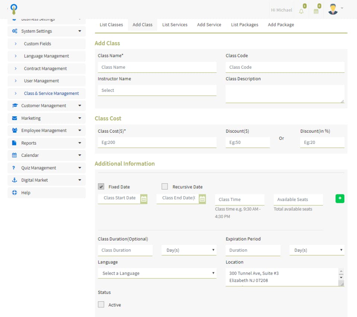
Task: Open the Class Duration Day(s) dropdown
Action: pos(189,250)
